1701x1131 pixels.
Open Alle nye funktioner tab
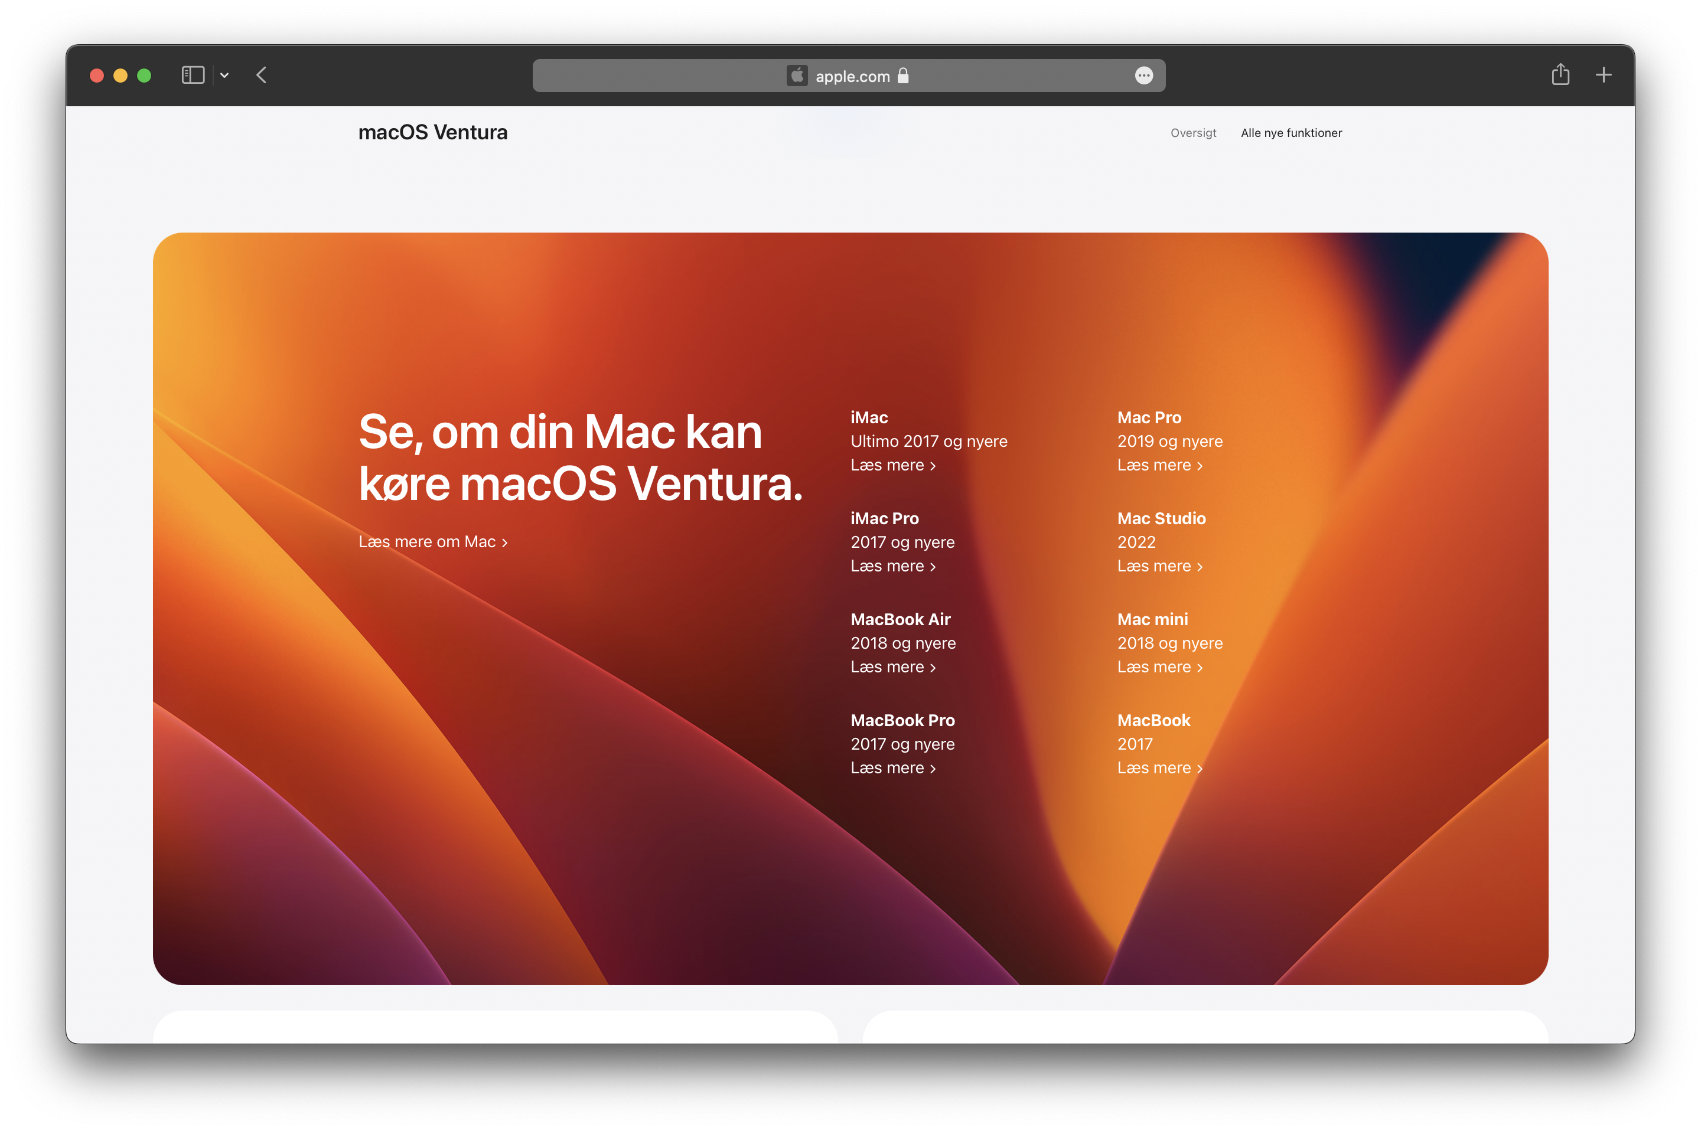point(1291,133)
